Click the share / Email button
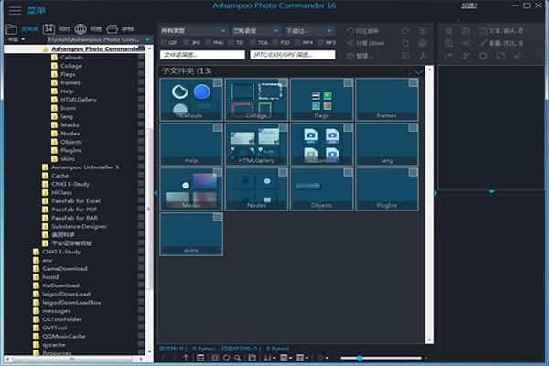This screenshot has height=366, width=549. click(365, 43)
